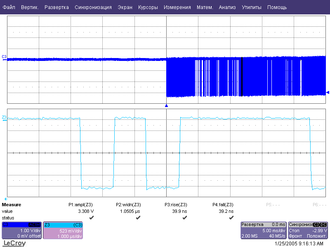
Task: Open the C3 channel descriptor box
Action: click(21, 231)
